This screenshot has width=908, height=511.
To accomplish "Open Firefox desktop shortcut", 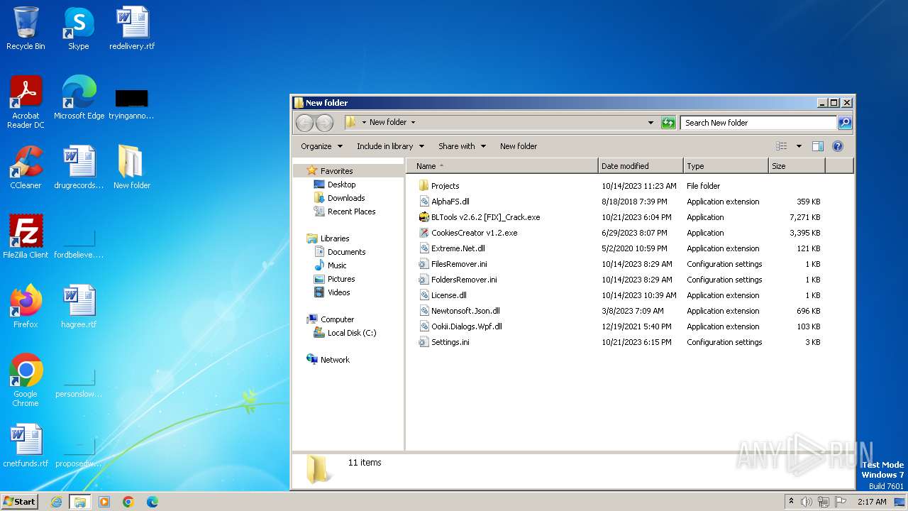I will 26,307.
